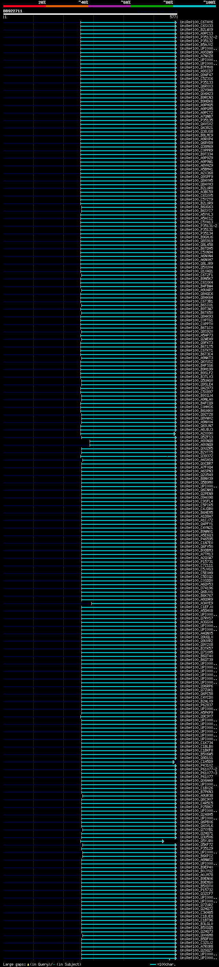This screenshot has width=219, height=967.
Task: Select the UniRef100_A9XNQ9 label
Action: (196, 445)
